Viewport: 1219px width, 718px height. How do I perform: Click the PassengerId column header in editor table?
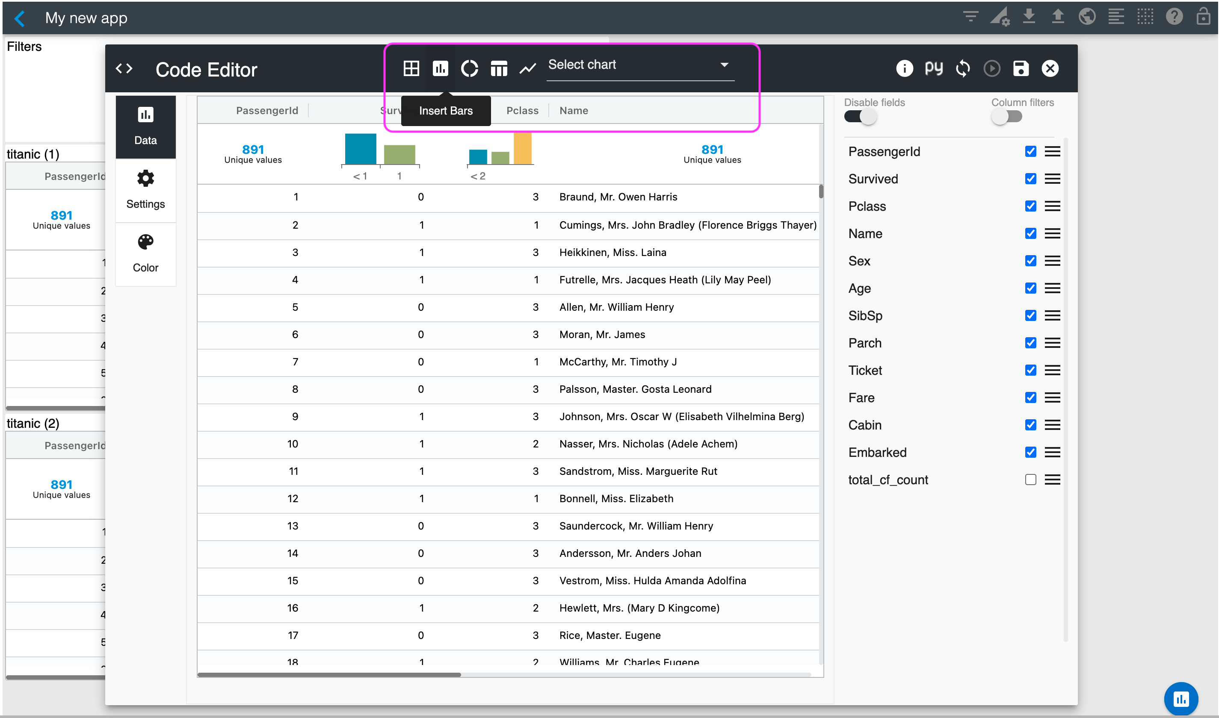267,110
